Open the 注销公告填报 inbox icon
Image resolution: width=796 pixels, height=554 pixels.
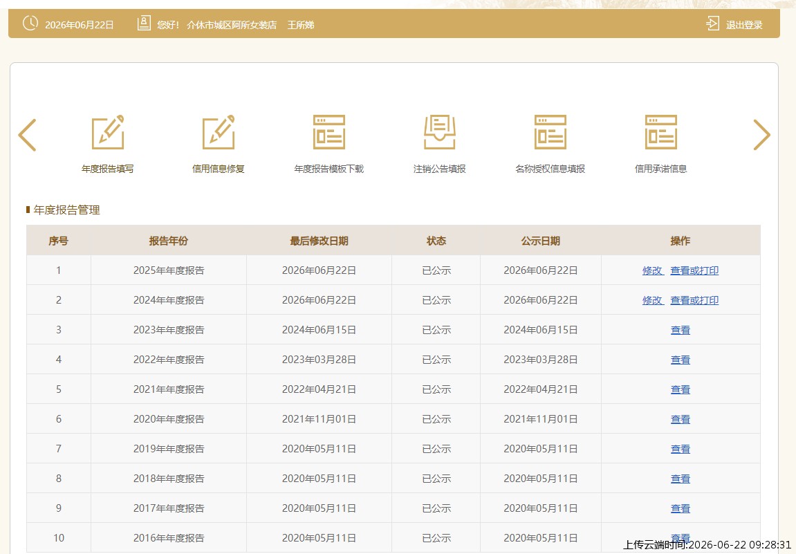[440, 132]
